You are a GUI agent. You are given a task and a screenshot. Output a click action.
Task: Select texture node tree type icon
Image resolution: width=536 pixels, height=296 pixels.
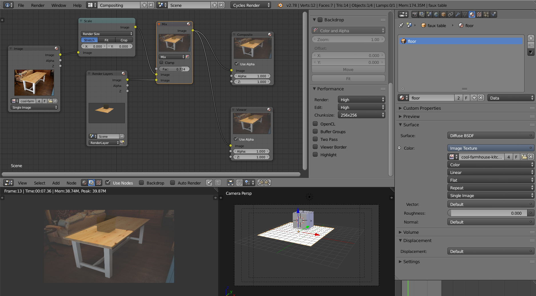pyautogui.click(x=99, y=183)
